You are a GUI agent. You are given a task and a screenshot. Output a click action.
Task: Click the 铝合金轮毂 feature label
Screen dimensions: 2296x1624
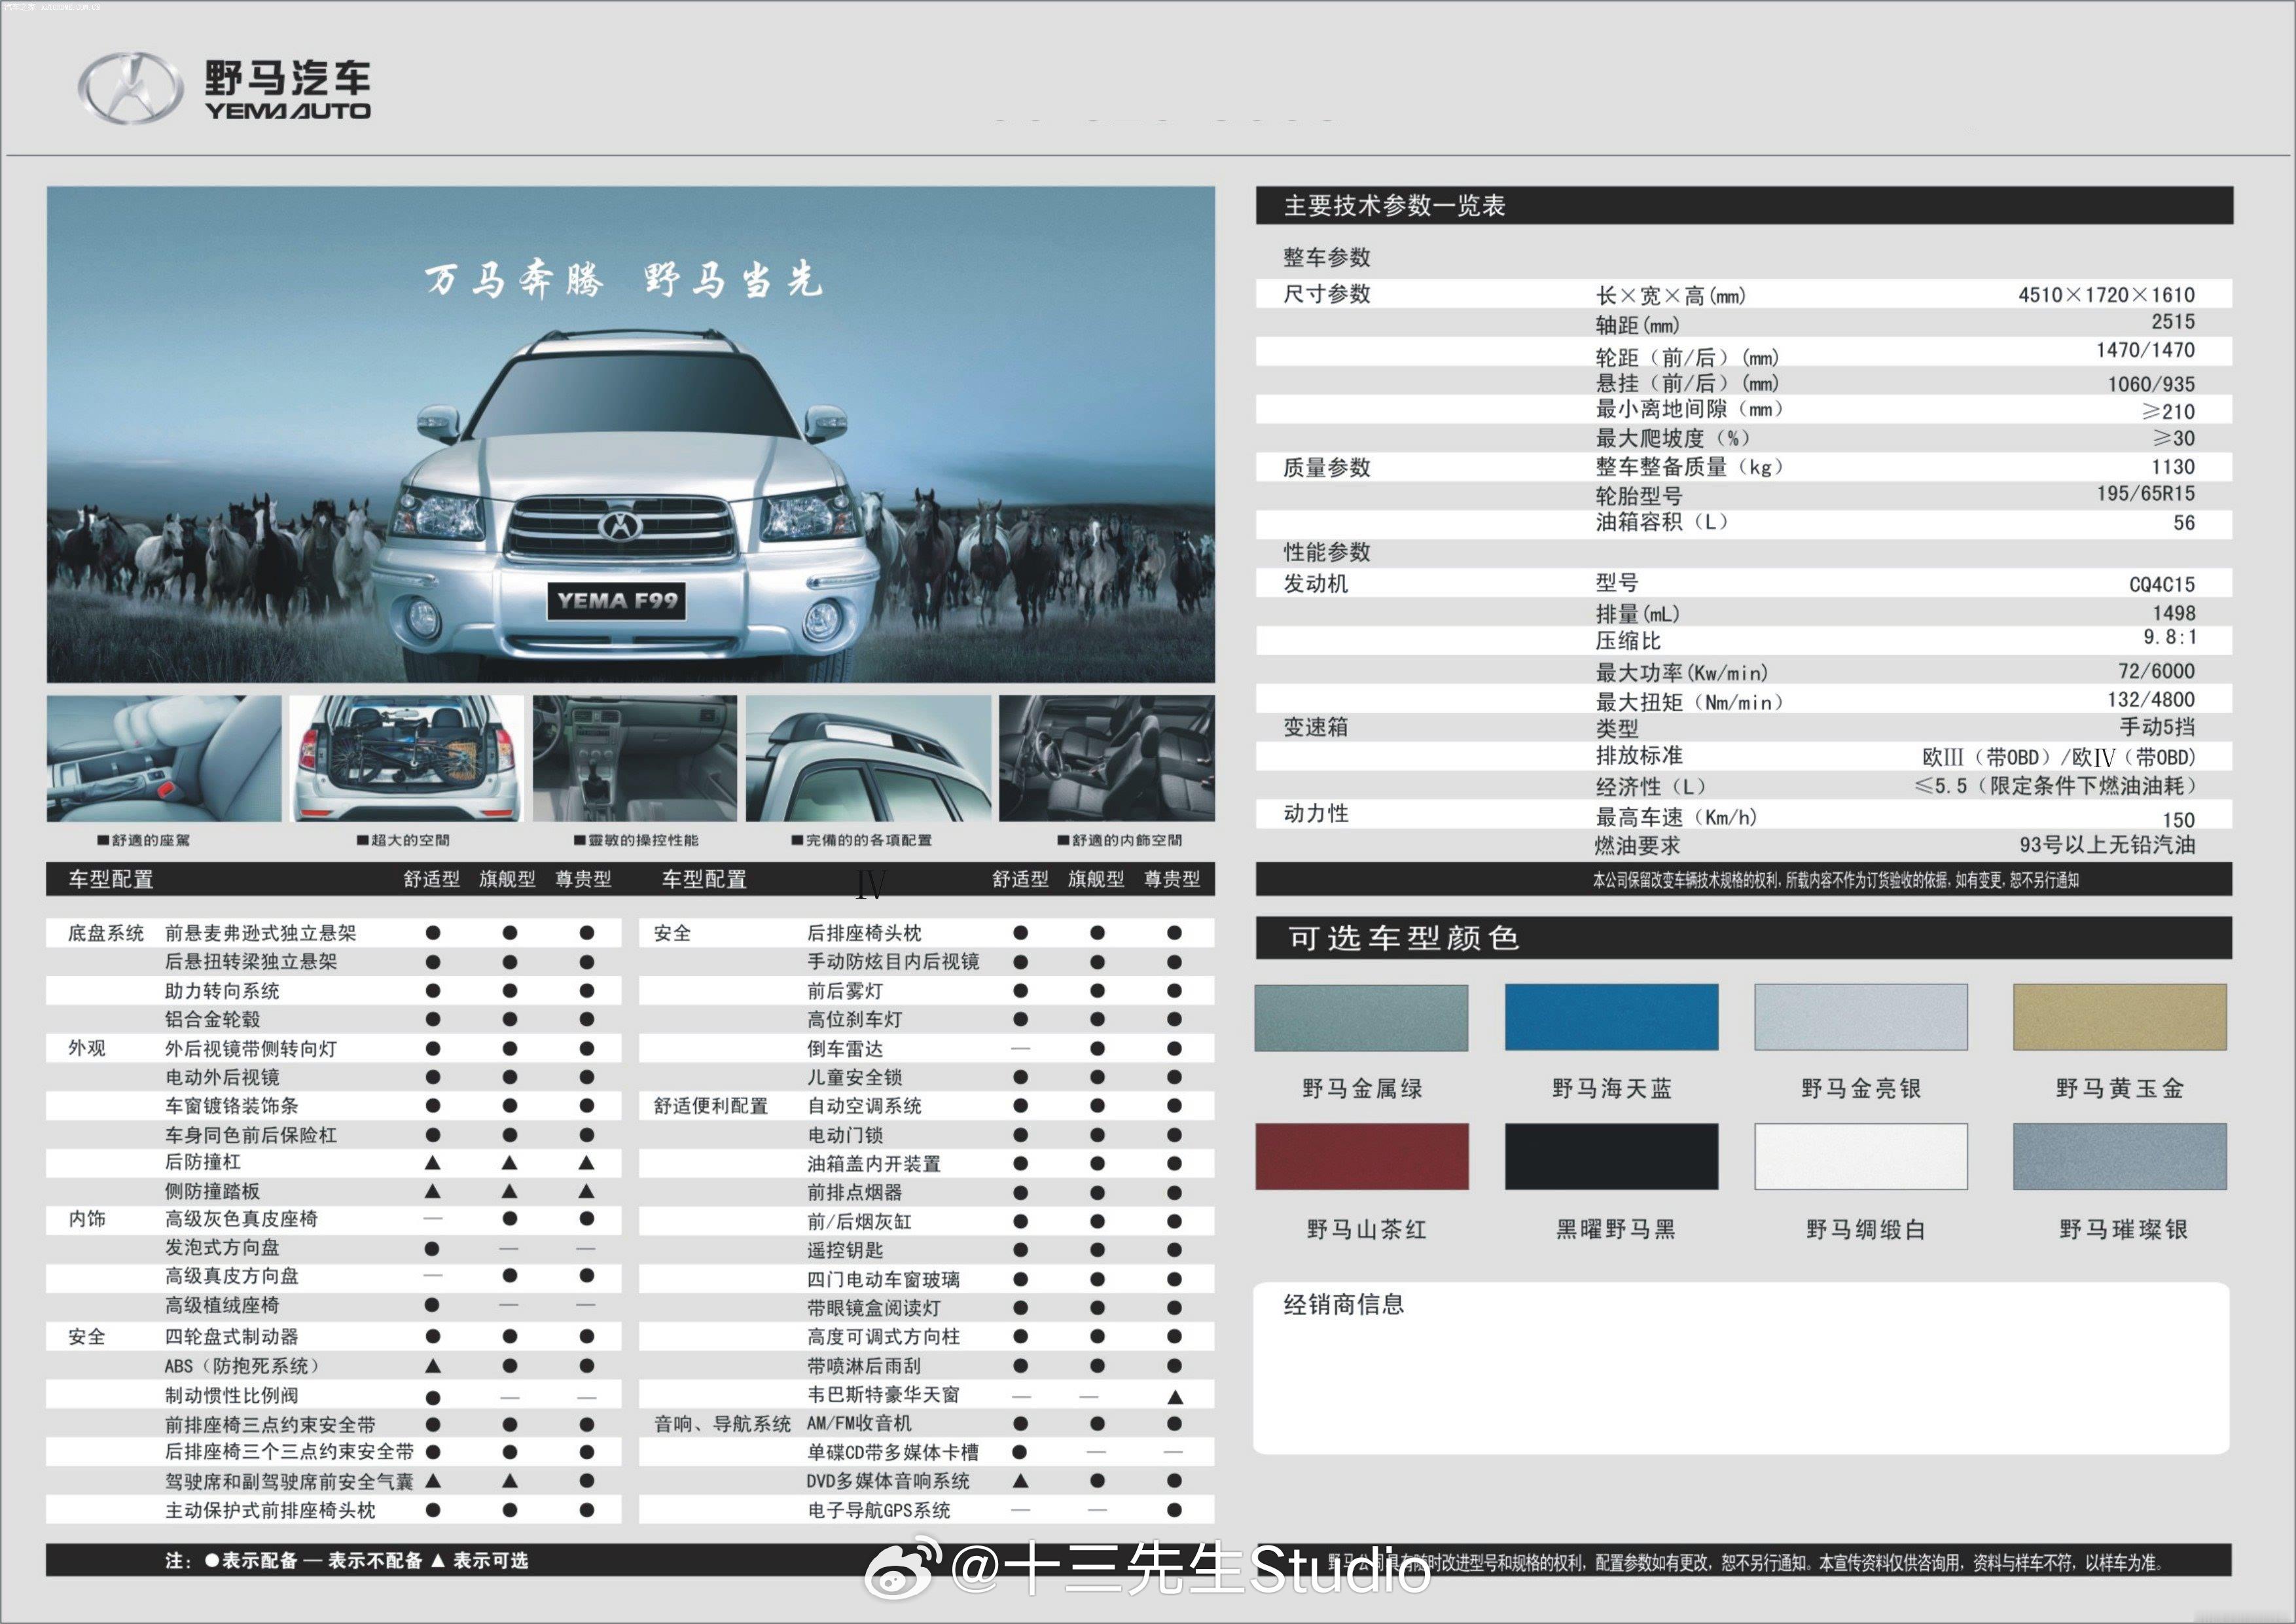coord(213,1019)
